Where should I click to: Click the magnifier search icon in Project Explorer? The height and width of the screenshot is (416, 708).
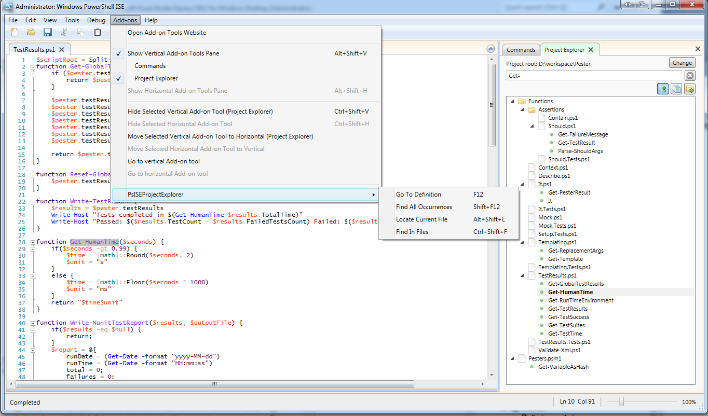(663, 89)
